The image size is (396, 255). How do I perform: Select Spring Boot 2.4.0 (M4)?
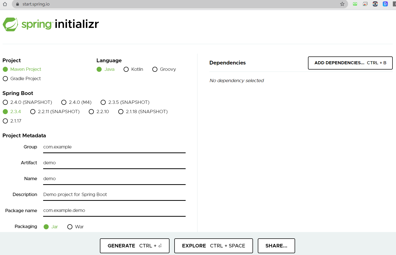pos(76,102)
